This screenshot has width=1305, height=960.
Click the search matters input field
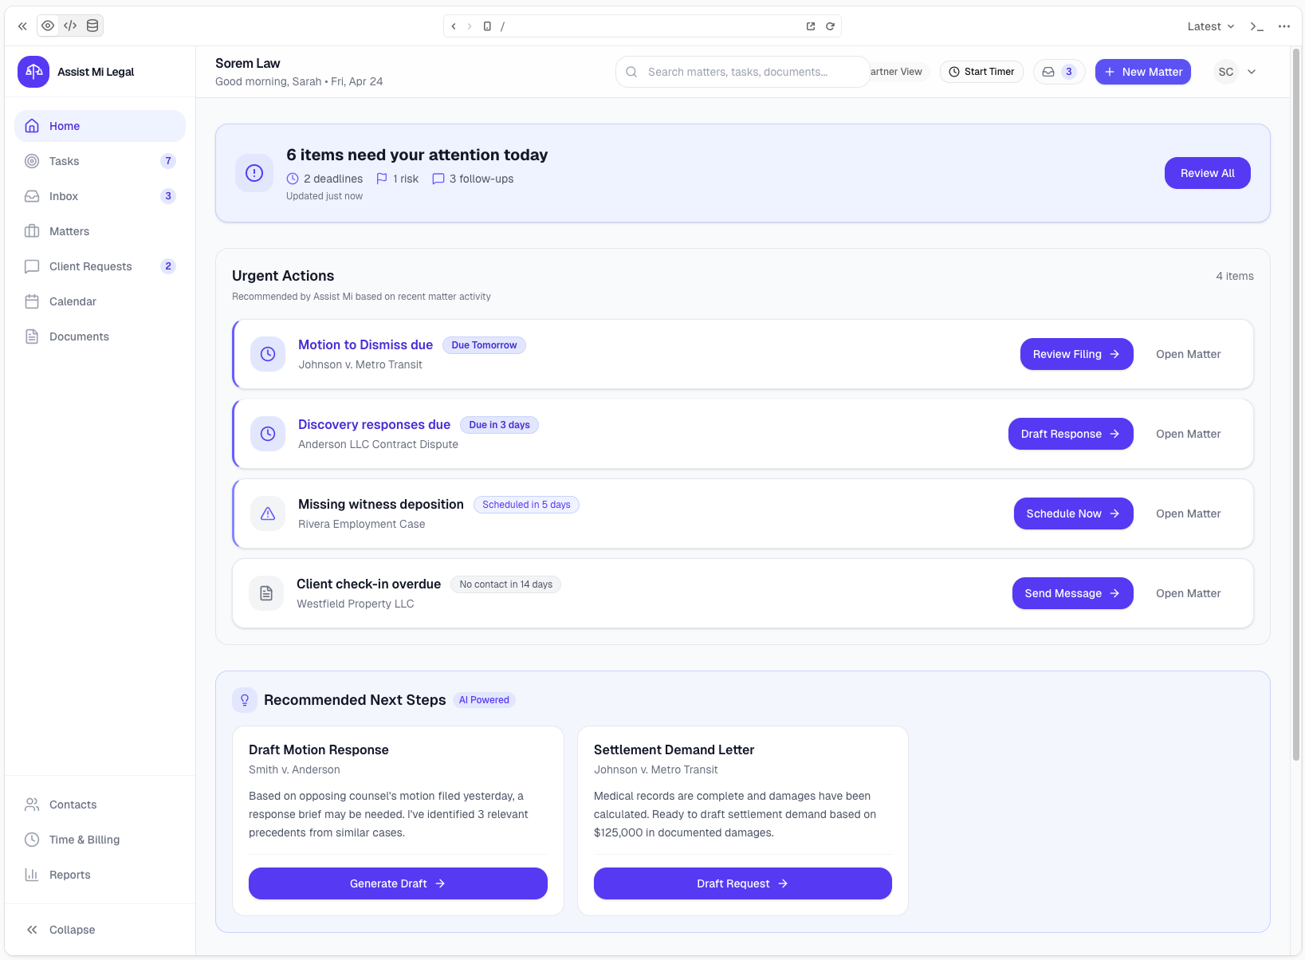tap(741, 72)
